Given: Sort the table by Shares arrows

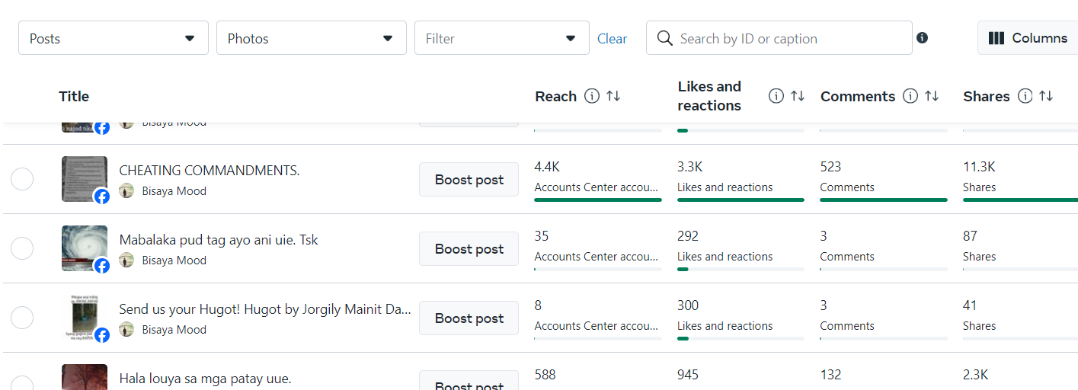Looking at the screenshot, I should (x=1046, y=96).
